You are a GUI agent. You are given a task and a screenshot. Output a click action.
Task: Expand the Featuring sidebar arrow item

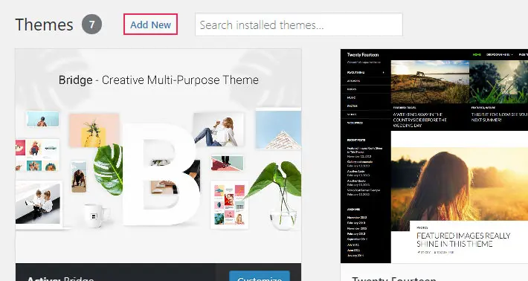(x=383, y=72)
